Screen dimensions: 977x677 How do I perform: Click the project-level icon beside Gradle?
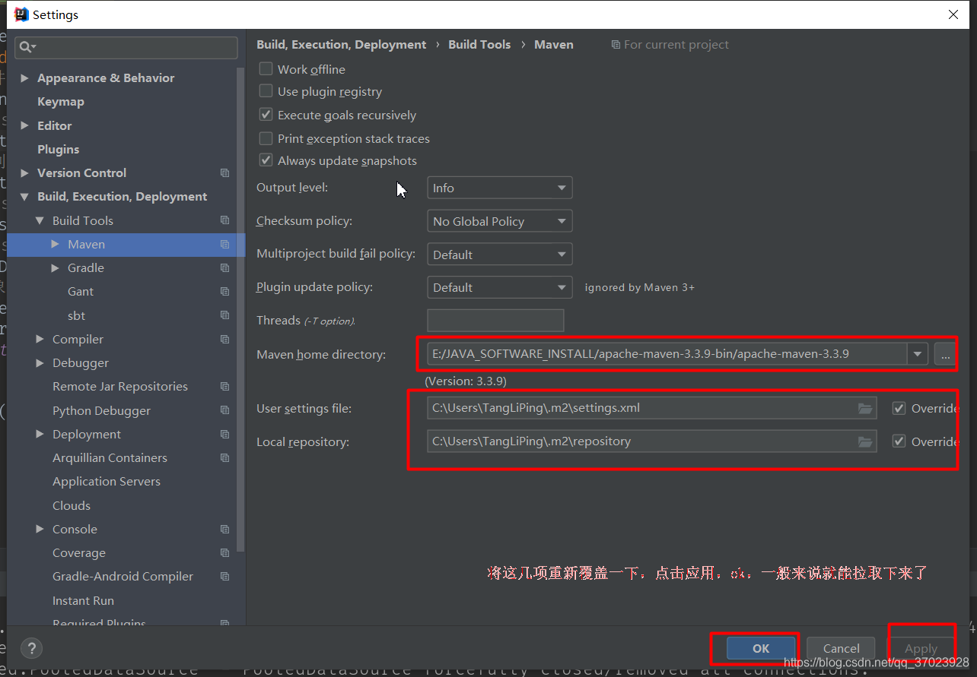(224, 268)
